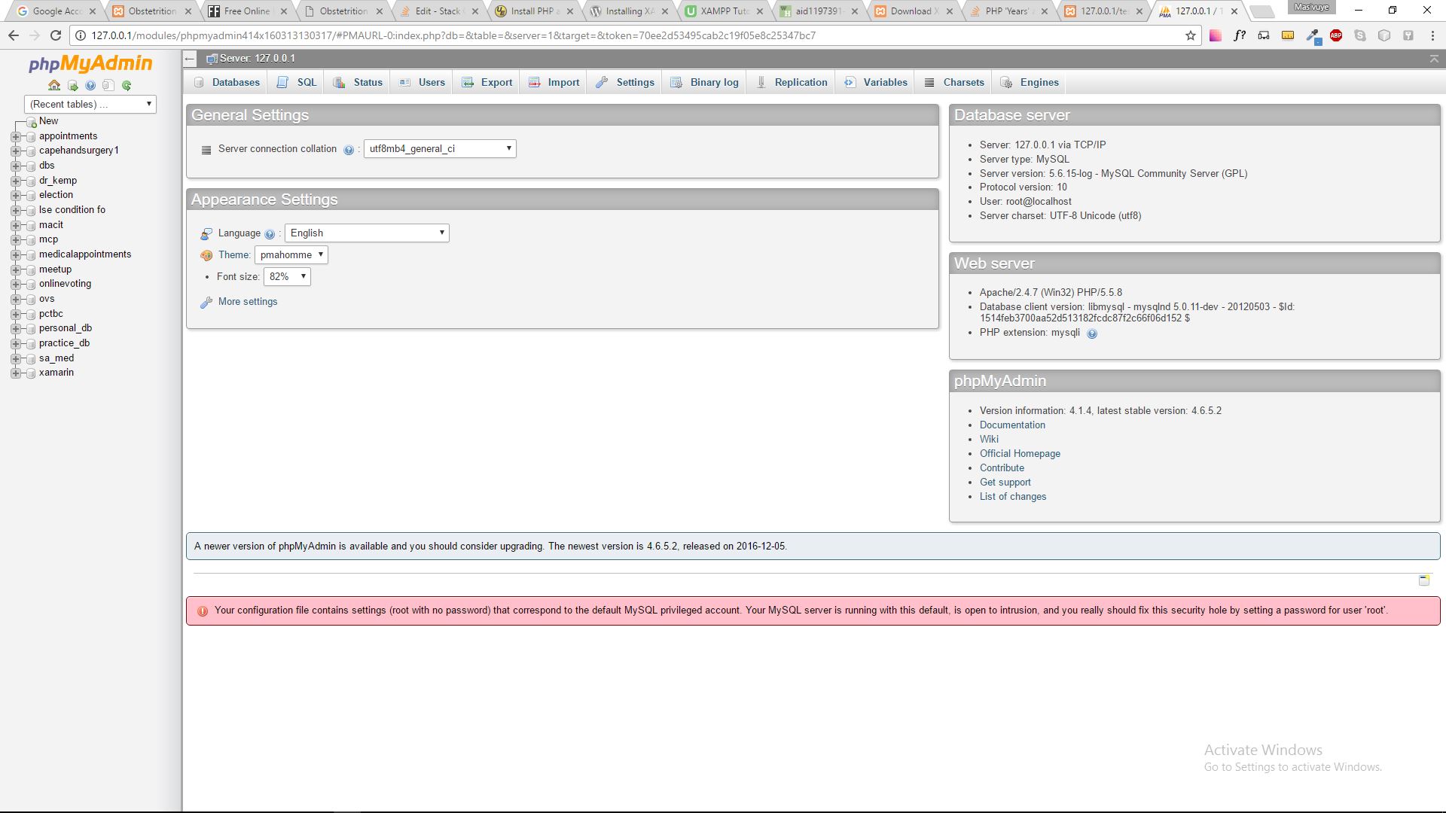This screenshot has width=1446, height=813.
Task: Open the Binary log tab
Action: click(x=704, y=83)
